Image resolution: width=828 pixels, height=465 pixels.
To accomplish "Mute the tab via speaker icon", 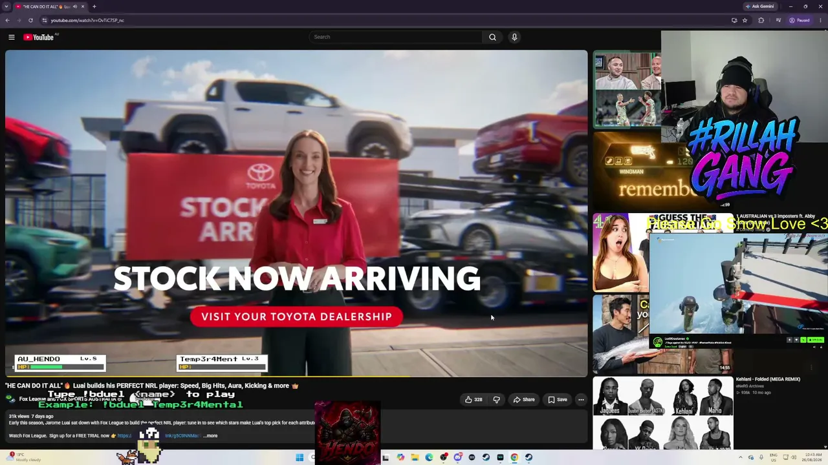I will pyautogui.click(x=74, y=6).
